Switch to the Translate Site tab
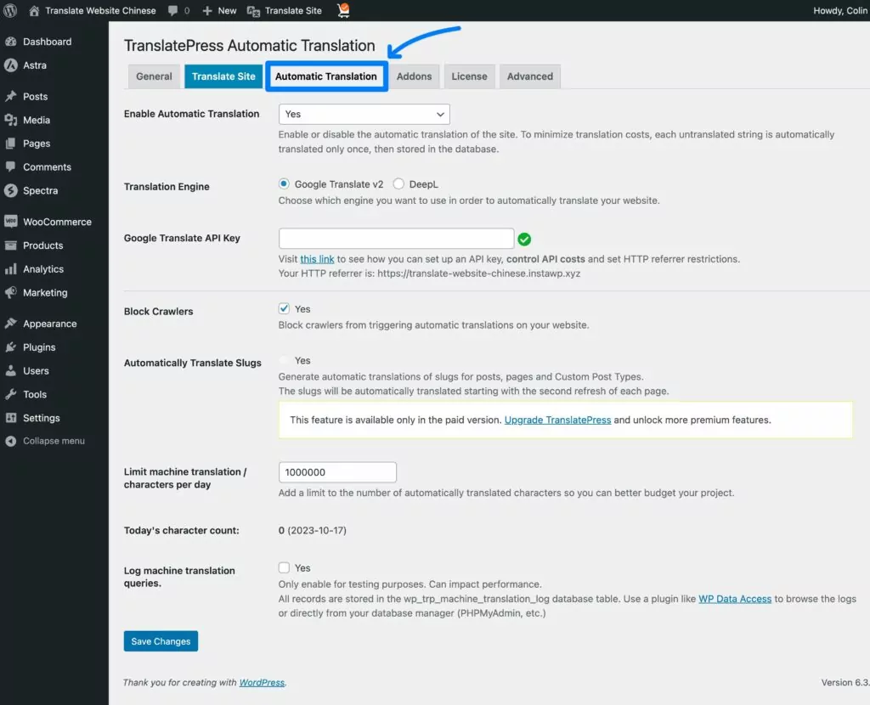This screenshot has height=705, width=870. click(x=223, y=76)
